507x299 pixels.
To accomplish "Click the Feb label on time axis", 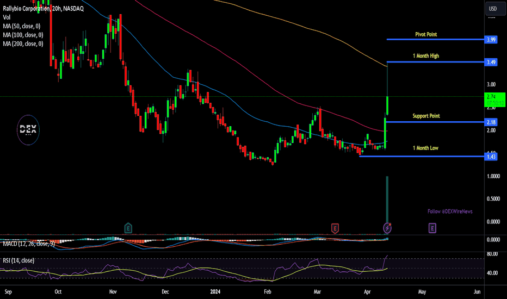I will point(268,291).
